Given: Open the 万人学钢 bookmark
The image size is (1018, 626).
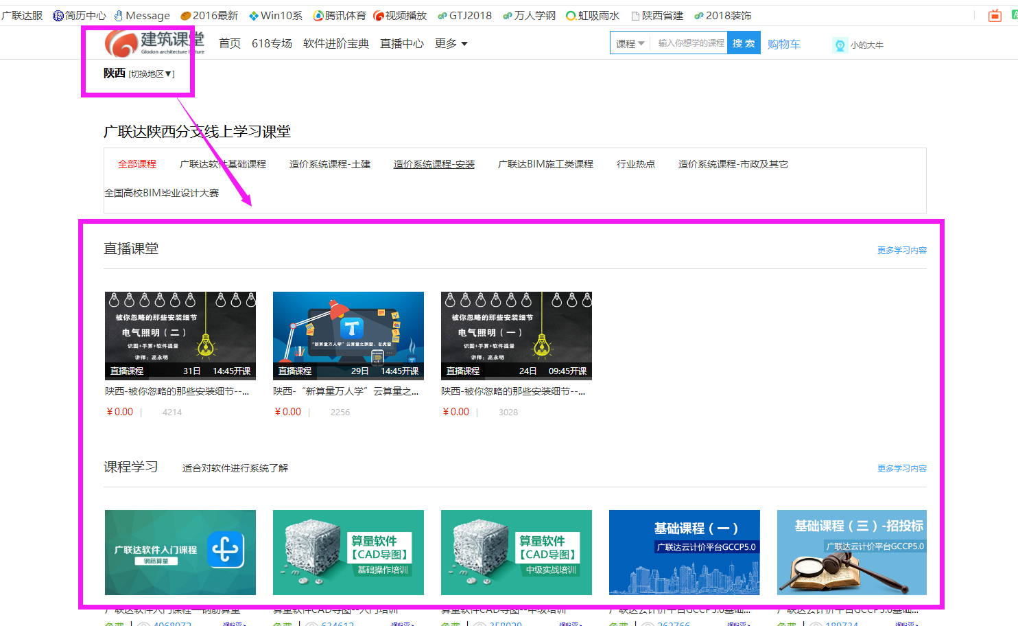Looking at the screenshot, I should coord(529,15).
